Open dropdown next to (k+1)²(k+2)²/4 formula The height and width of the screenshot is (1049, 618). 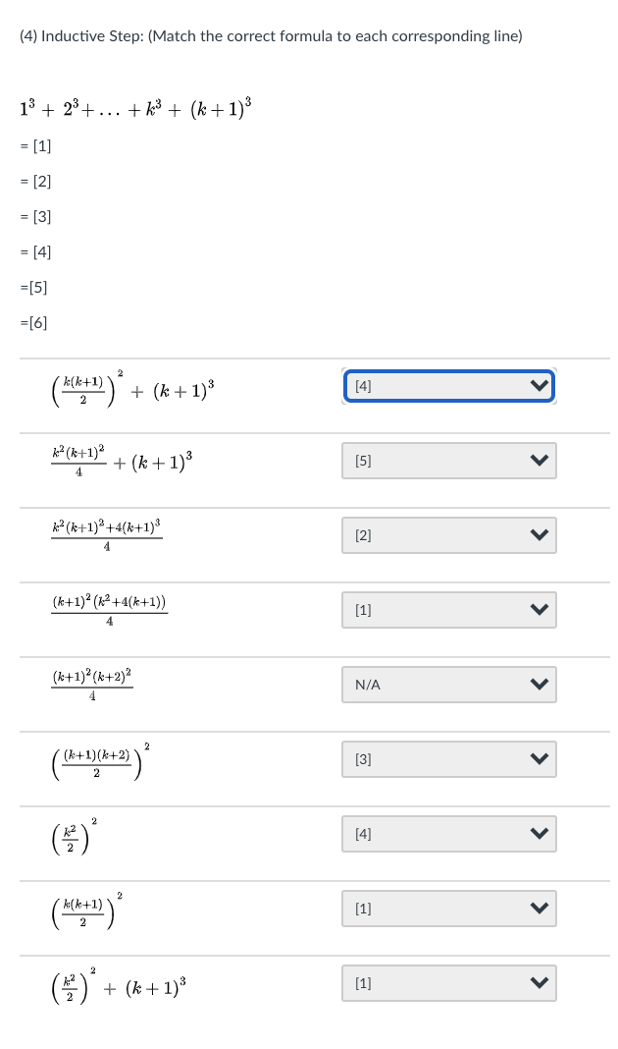coord(448,684)
